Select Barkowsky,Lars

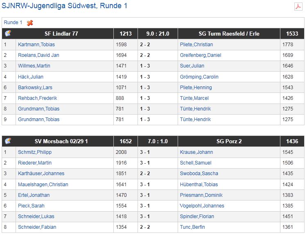click(35, 87)
